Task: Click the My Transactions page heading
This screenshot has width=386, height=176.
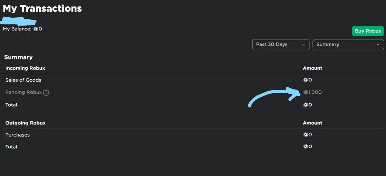Action: pos(42,9)
